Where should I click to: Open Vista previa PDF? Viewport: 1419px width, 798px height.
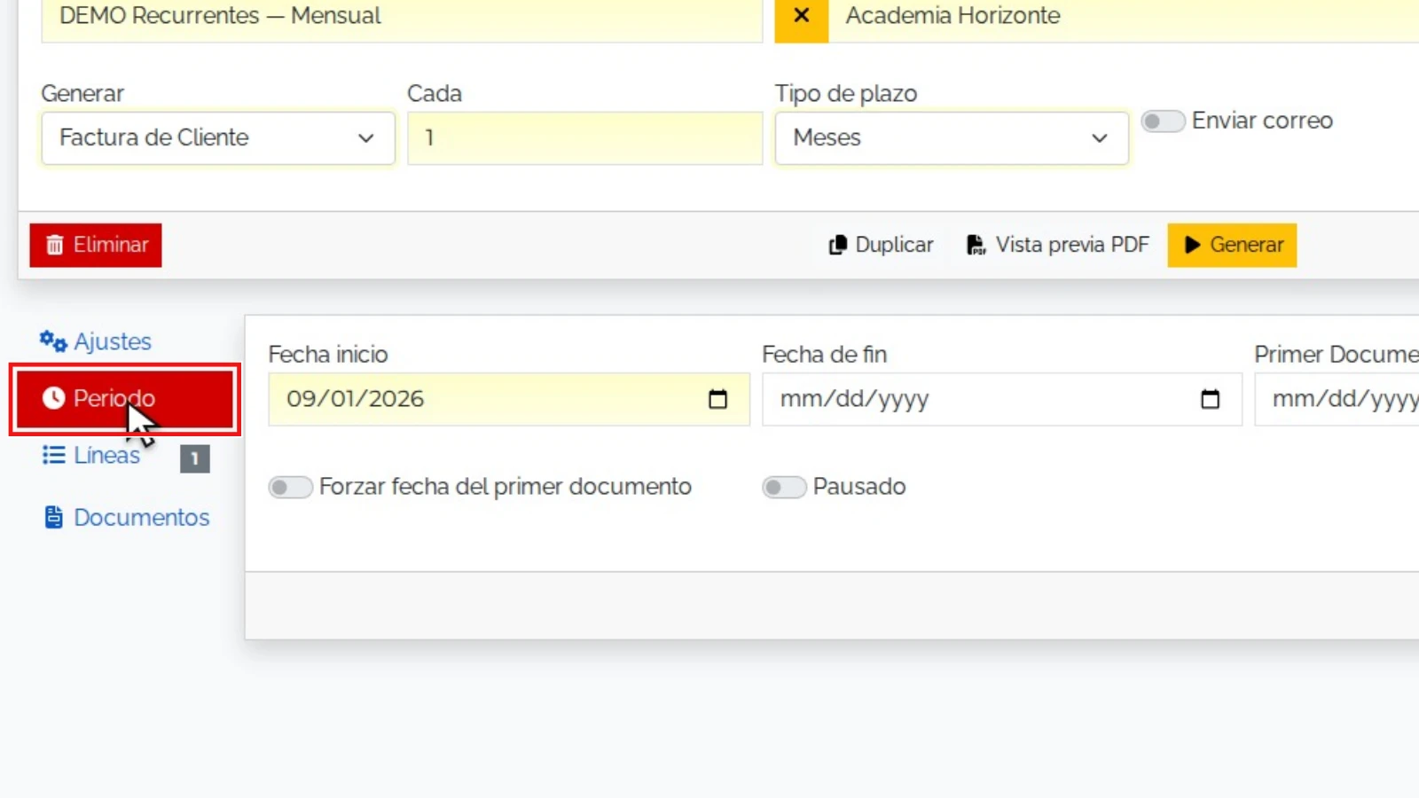click(x=1057, y=246)
